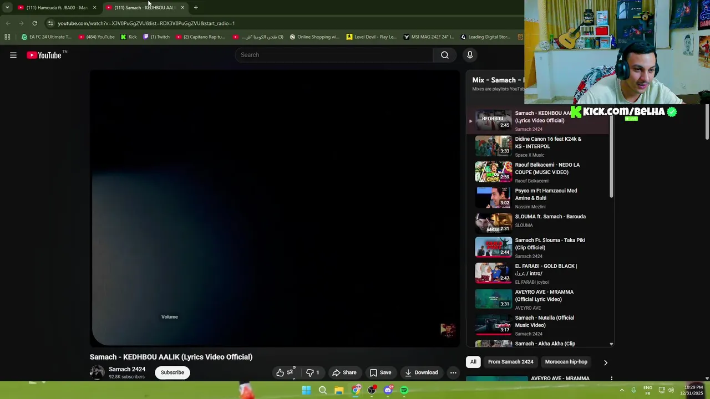
Task: Activate voice search microphone
Action: pyautogui.click(x=470, y=55)
